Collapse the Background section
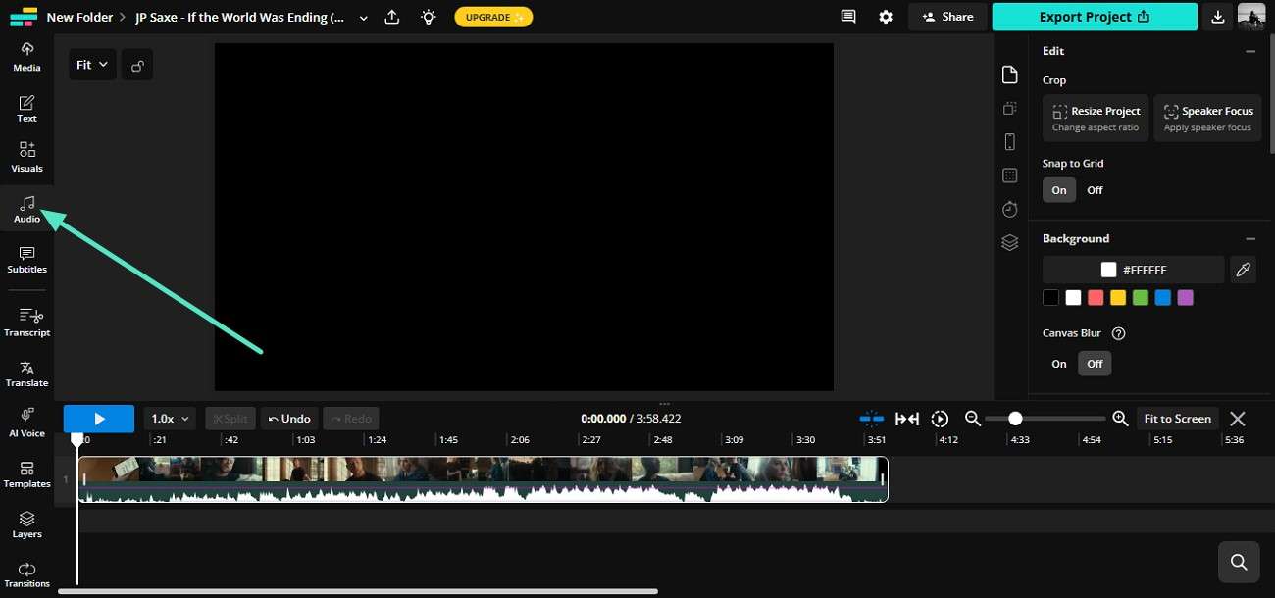 pos(1250,238)
